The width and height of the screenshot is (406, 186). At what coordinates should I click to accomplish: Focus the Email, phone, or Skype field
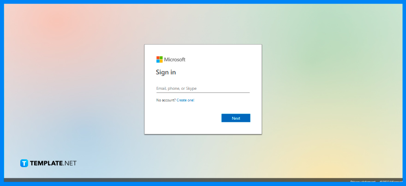[x=203, y=88]
